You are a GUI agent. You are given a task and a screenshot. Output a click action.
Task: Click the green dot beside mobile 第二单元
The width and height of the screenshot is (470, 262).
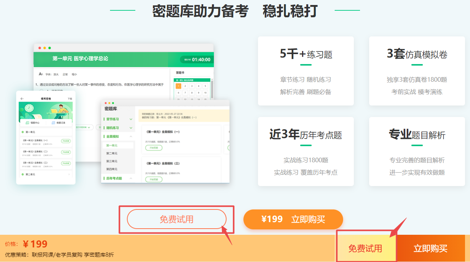[23, 174]
